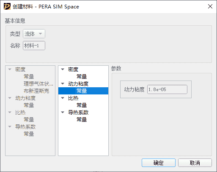Click 动力粘度 label in the left tree
This screenshot has height=172, width=217.
25,98
